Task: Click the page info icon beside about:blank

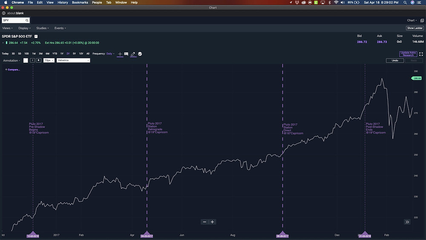Action: click(3, 13)
